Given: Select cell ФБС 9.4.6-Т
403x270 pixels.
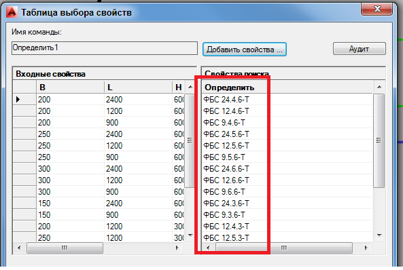Looking at the screenshot, I should (x=287, y=122).
